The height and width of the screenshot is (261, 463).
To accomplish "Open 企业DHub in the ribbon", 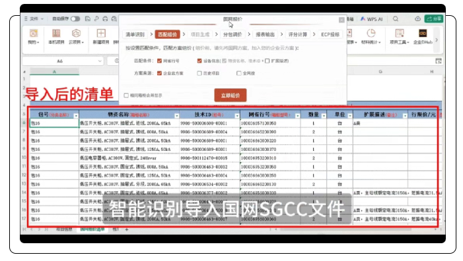I will point(423,36).
